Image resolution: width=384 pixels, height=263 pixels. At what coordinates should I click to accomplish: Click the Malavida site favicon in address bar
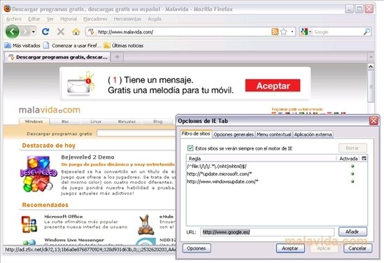click(91, 32)
